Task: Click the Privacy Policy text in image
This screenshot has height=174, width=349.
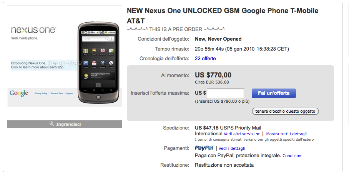Action: pyautogui.click(x=41, y=94)
